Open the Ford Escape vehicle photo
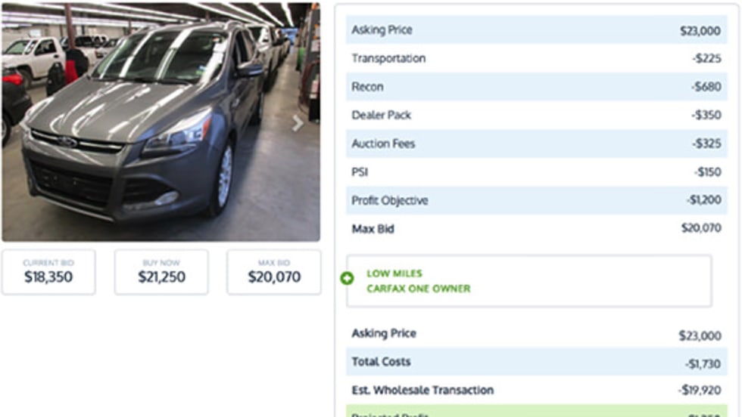Image resolution: width=742 pixels, height=417 pixels. click(x=161, y=122)
